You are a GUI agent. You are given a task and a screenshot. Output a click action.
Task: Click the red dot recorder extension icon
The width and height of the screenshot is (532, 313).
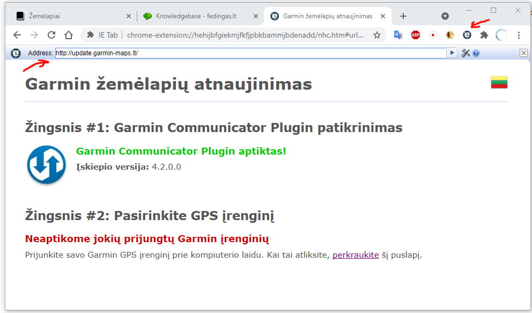click(x=433, y=35)
